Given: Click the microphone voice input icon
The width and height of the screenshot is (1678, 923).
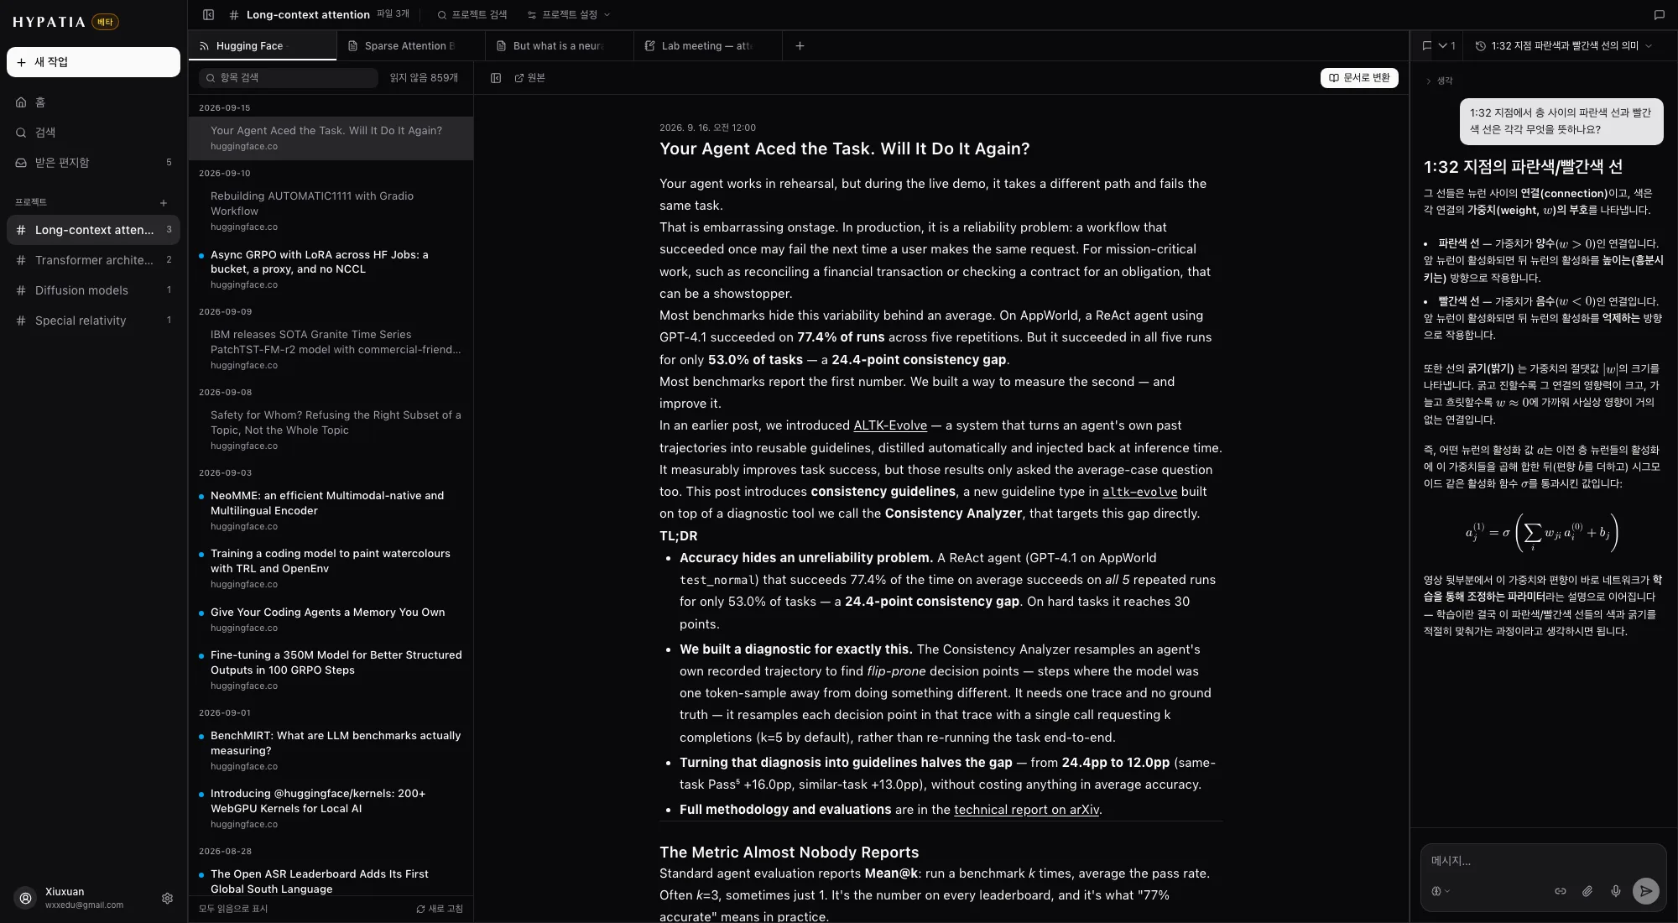Looking at the screenshot, I should coord(1616,891).
